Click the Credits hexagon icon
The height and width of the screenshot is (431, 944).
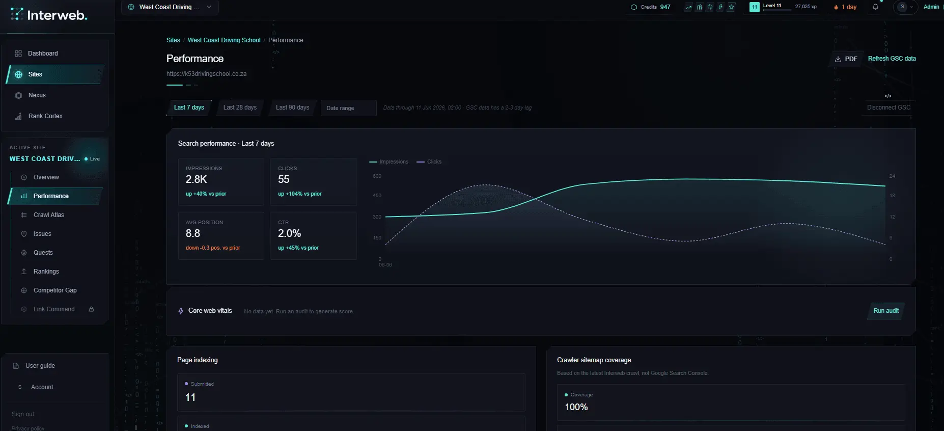coord(634,7)
